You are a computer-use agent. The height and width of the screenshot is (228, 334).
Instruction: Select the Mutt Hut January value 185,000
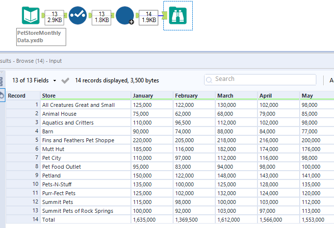click(x=143, y=149)
